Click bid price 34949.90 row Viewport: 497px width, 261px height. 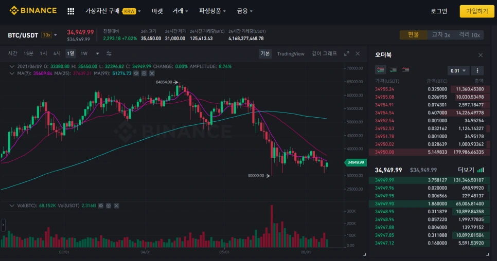[430, 204]
